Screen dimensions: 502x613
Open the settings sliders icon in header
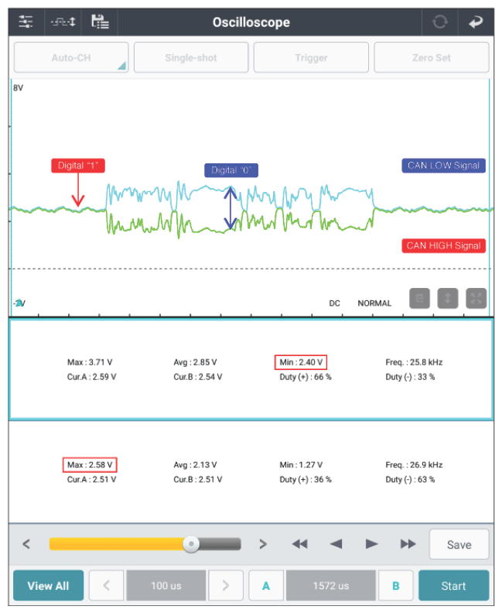pyautogui.click(x=26, y=22)
